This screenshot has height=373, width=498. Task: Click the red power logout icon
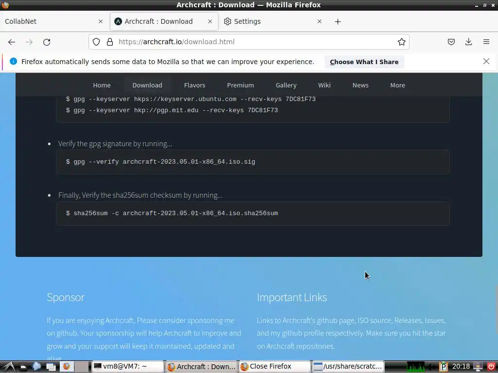491,367
